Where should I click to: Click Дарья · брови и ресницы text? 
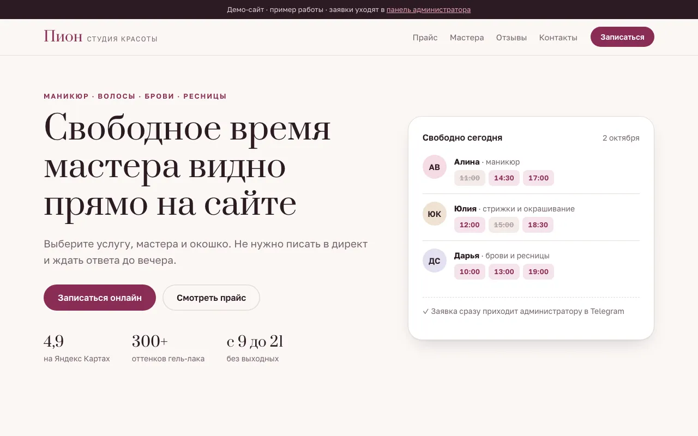tap(502, 256)
